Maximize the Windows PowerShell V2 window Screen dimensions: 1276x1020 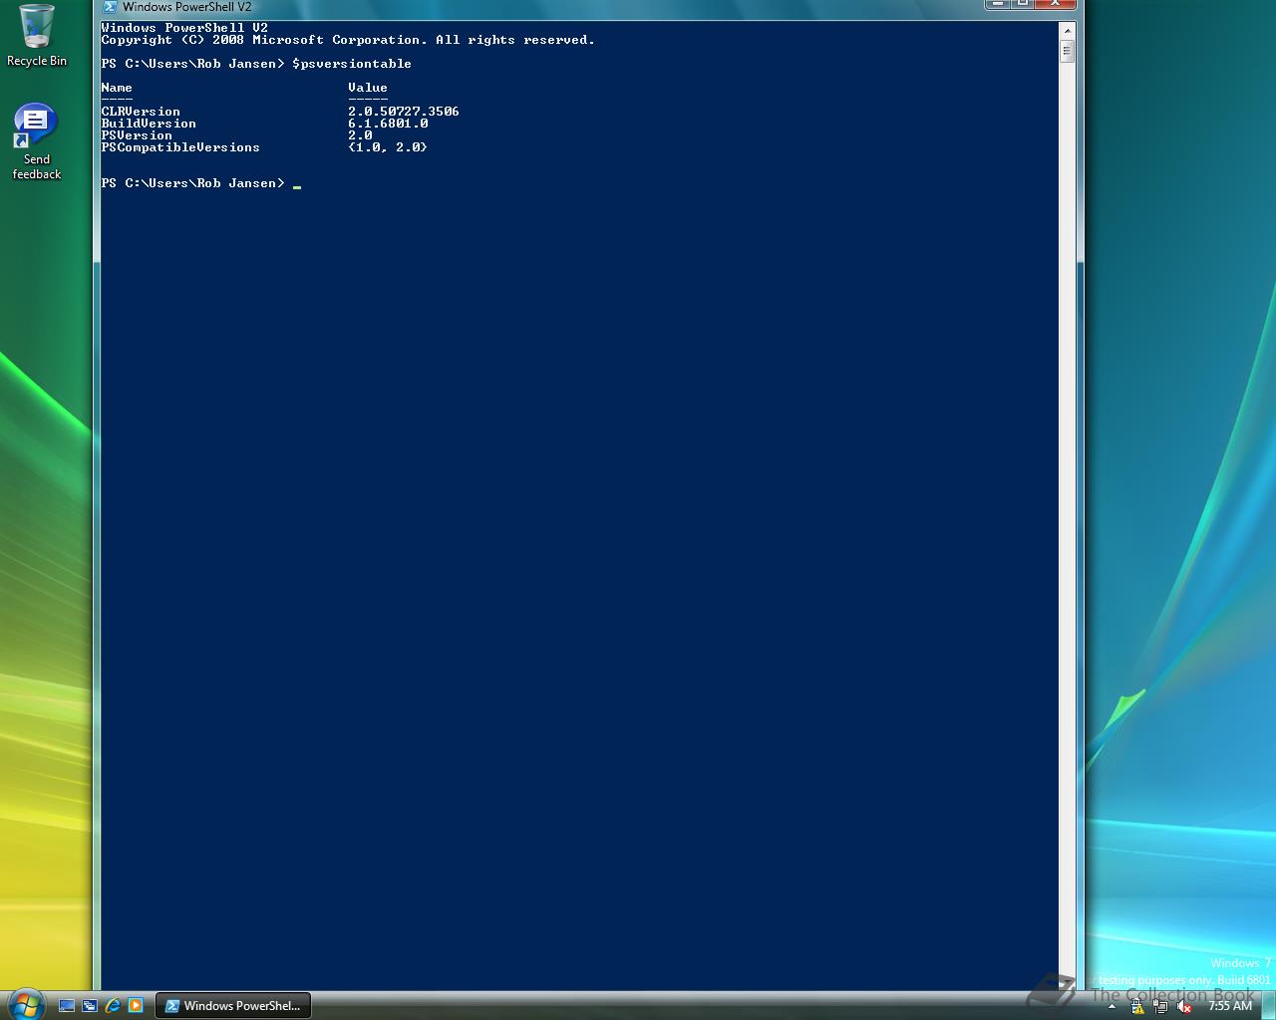point(1023,4)
